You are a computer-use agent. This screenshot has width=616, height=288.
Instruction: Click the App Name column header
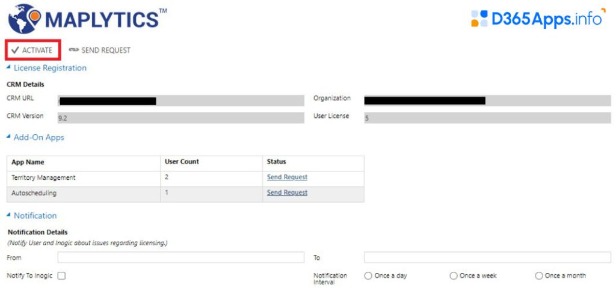click(x=28, y=162)
